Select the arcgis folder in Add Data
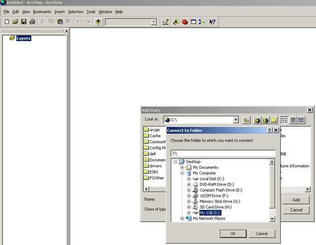 pos(152,130)
